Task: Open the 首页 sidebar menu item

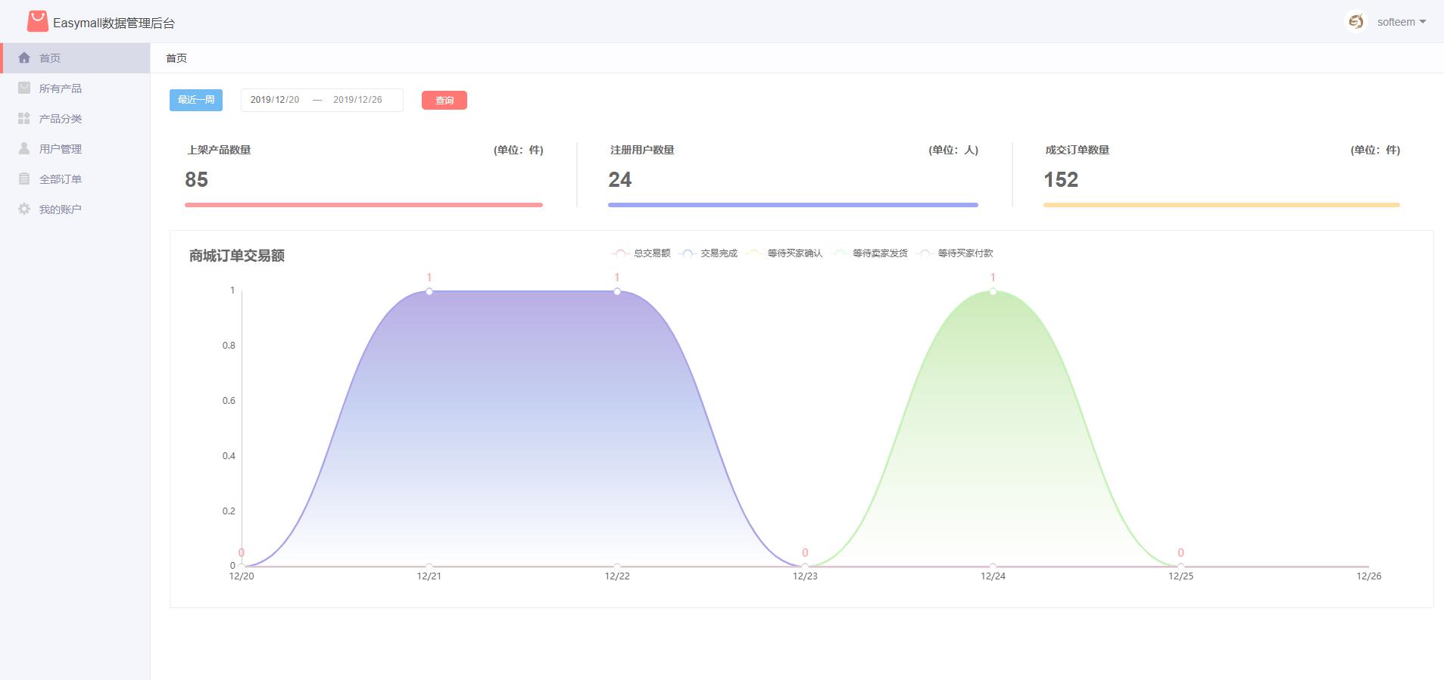Action: [x=75, y=57]
